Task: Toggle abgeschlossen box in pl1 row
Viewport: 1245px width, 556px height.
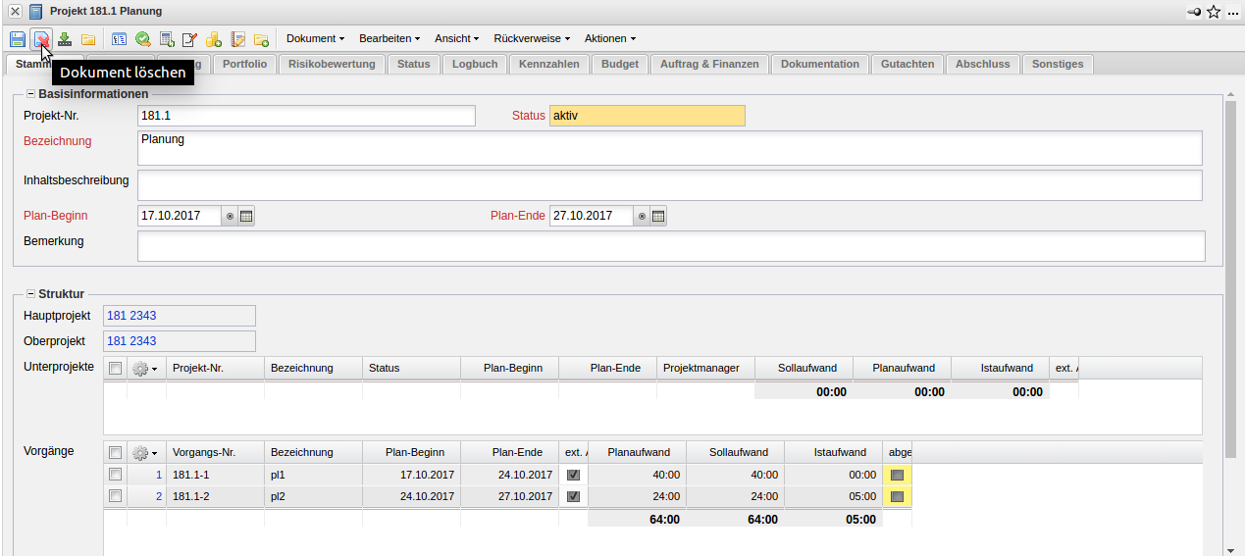Action: click(897, 475)
